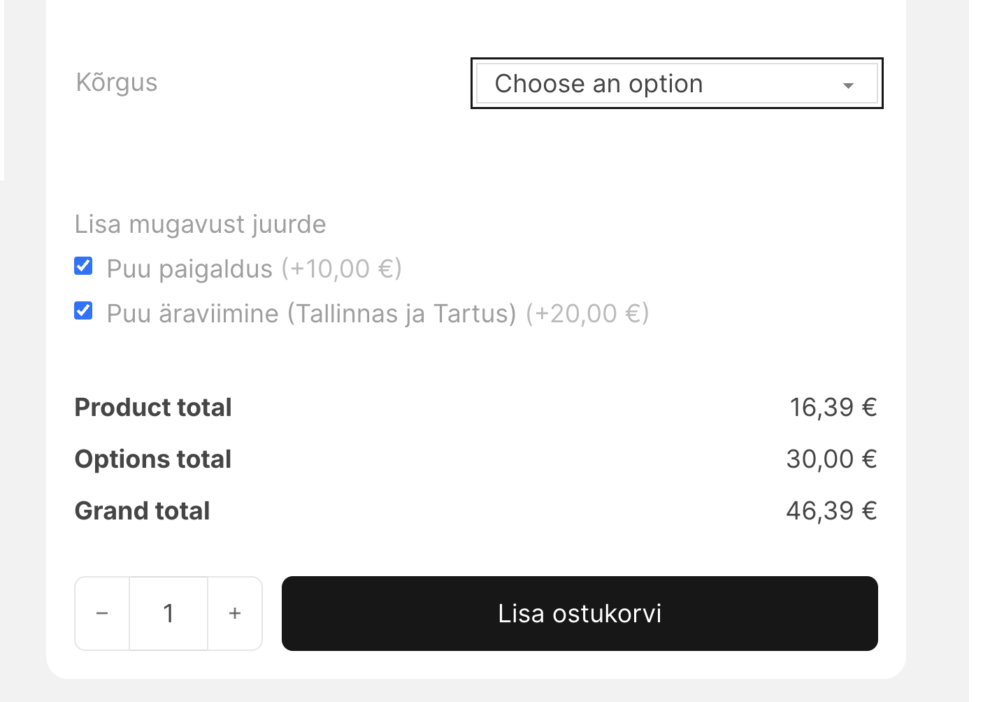The width and height of the screenshot is (983, 702).
Task: Click the 30,00 € options total amount
Action: 831,459
